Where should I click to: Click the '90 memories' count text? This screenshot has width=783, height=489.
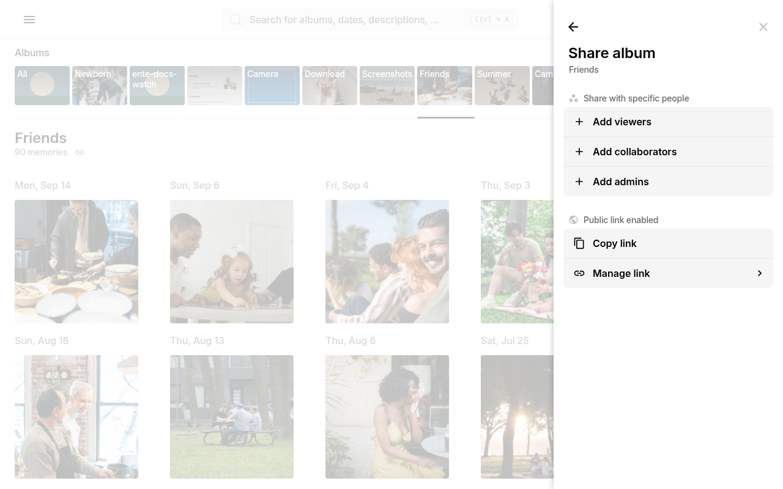[41, 152]
